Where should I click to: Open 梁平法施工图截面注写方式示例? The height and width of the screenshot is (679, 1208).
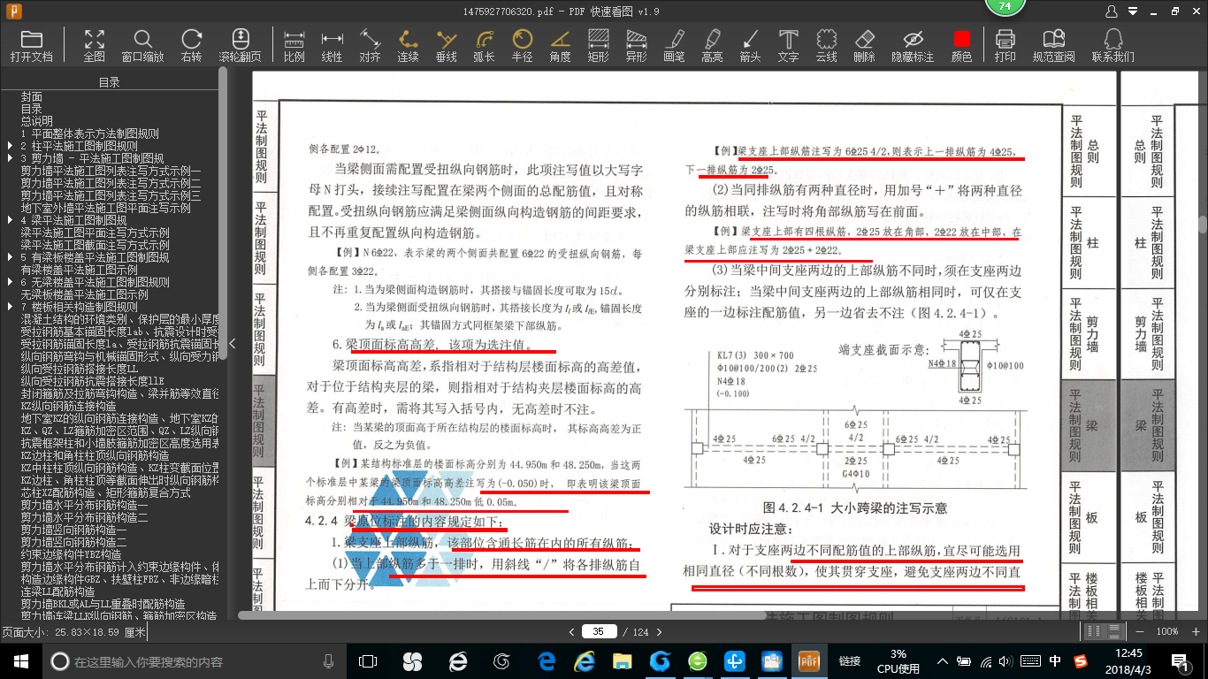point(96,245)
